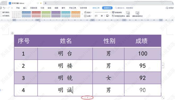This screenshot has height=100, width=175.
Task: Open the 开始 ribbon tab
Action: [x=18, y=8]
